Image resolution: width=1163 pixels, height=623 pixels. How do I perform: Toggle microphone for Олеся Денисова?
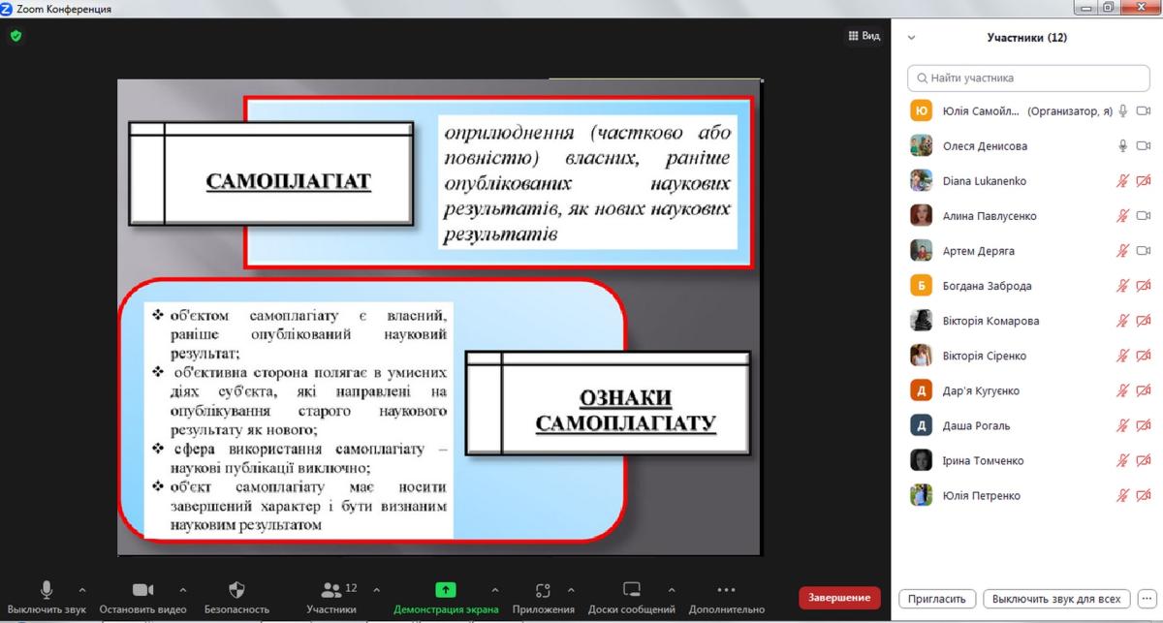click(x=1123, y=146)
